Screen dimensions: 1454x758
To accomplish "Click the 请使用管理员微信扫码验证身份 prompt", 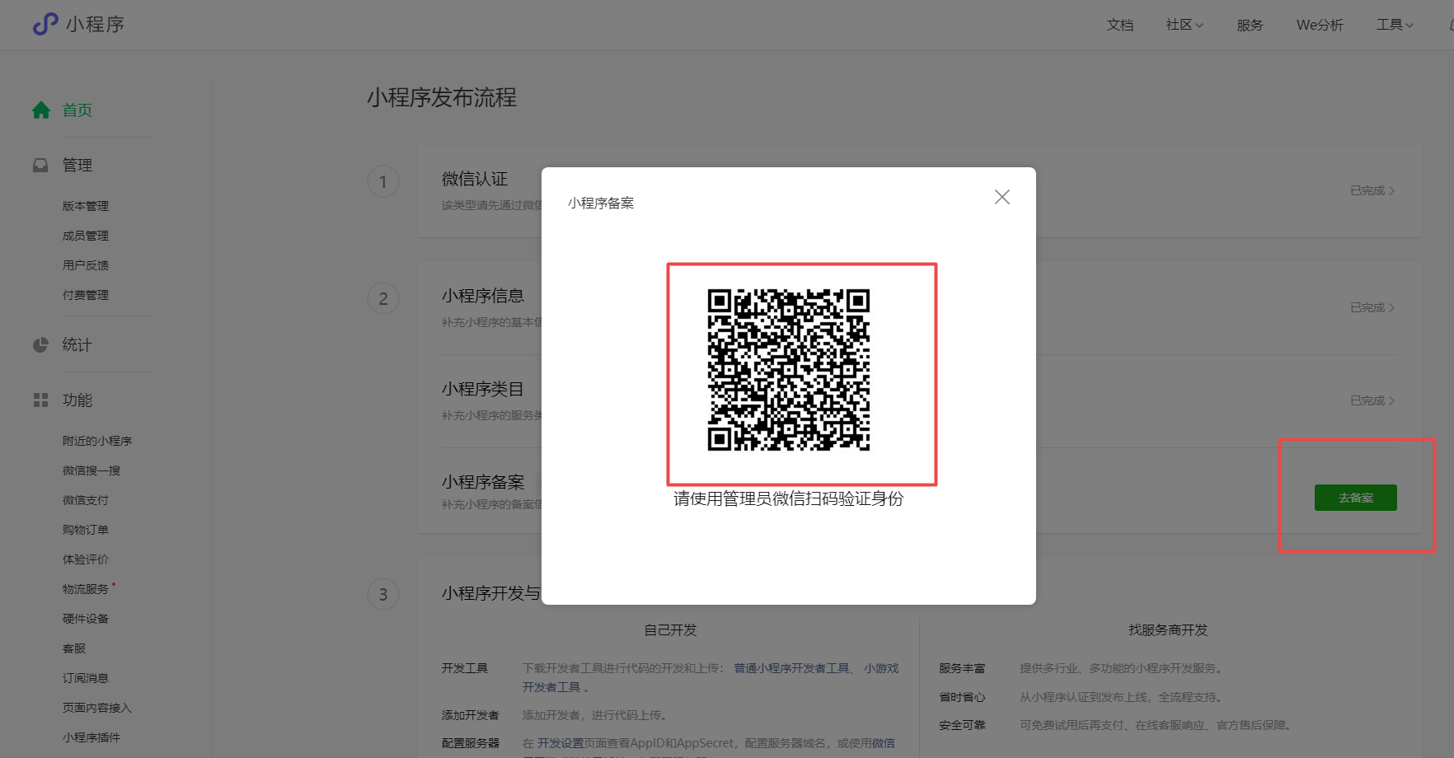I will [x=789, y=498].
